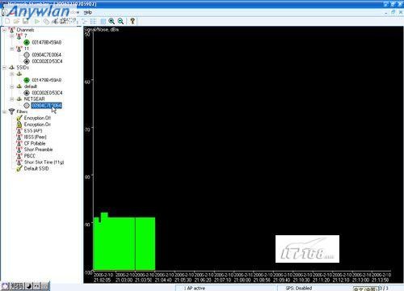The image size is (404, 291).
Task: Click the Zoom Out magnifier icon
Action: point(120,21)
